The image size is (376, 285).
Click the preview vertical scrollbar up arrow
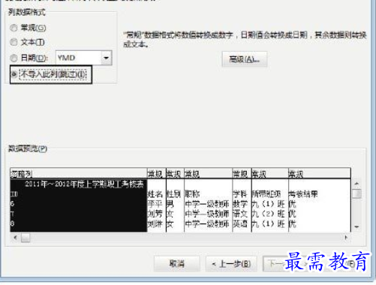[x=356, y=184]
